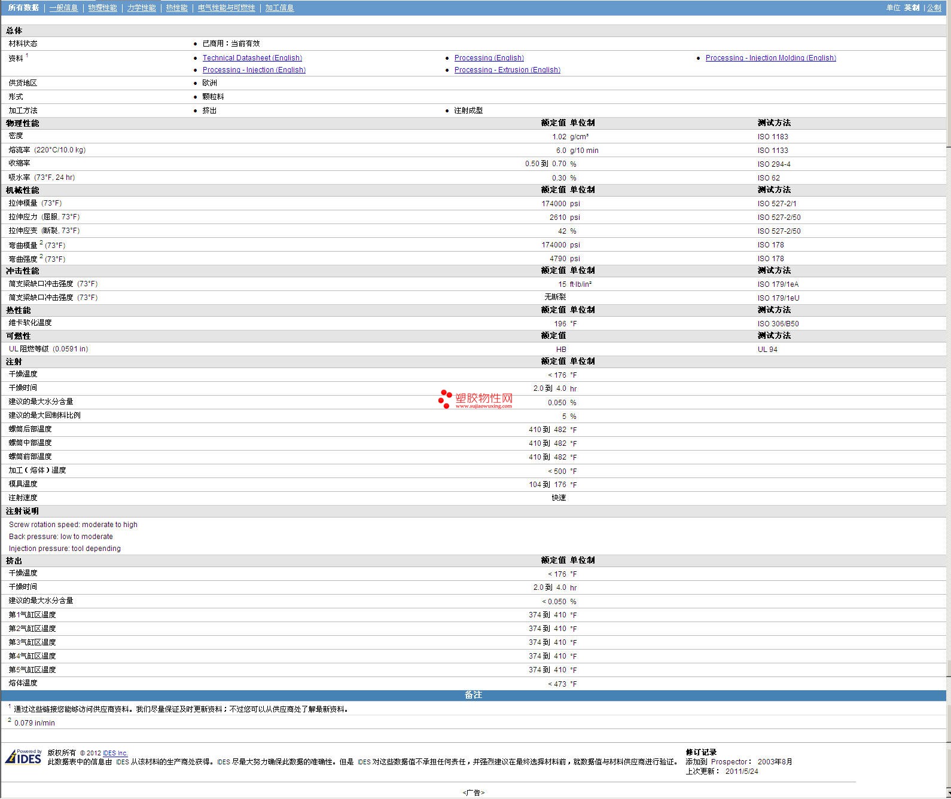
Task: Open the Technical Datasheet (English) link
Action: coord(252,58)
